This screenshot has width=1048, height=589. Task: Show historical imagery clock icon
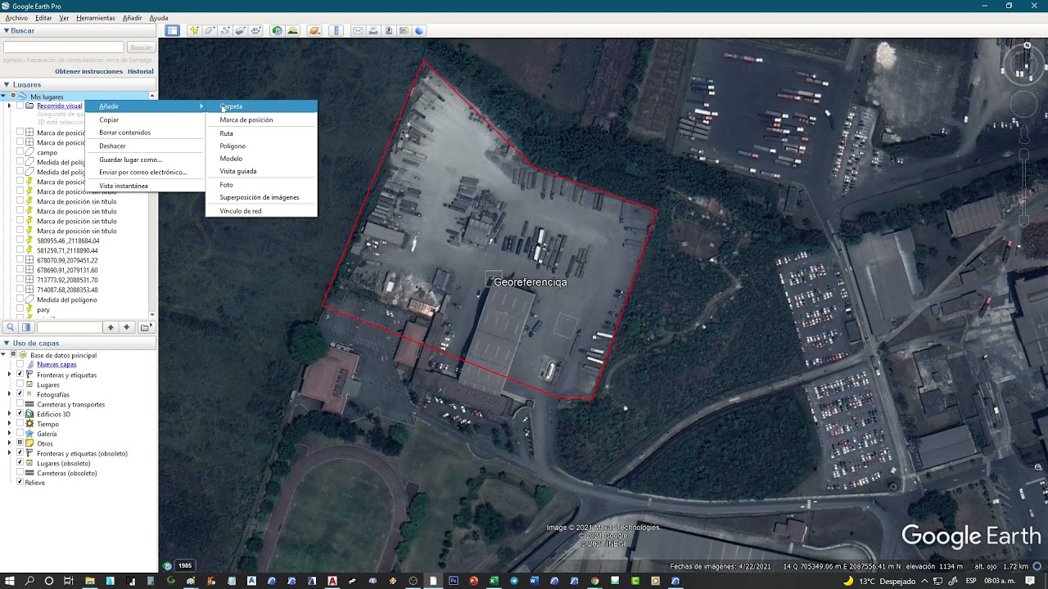pyautogui.click(x=277, y=31)
